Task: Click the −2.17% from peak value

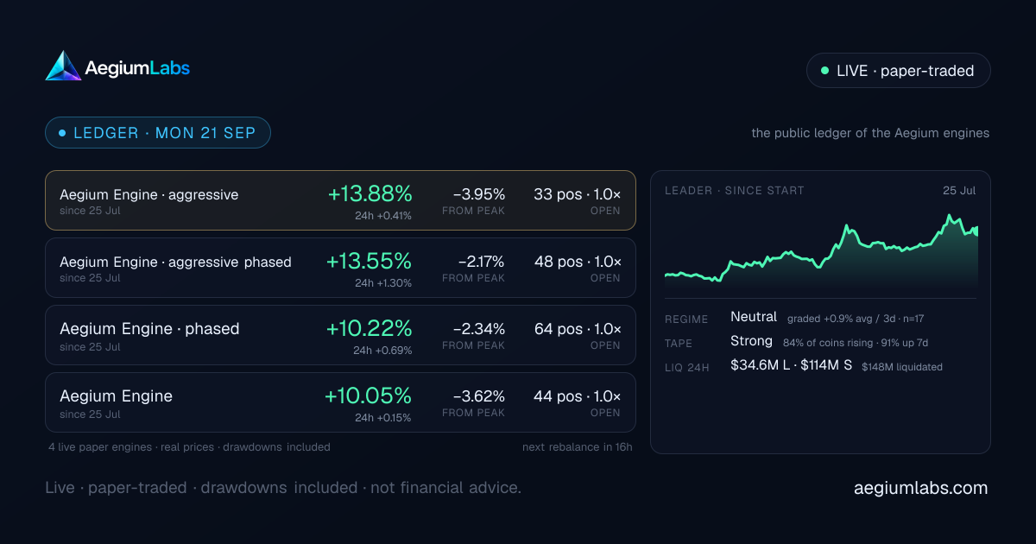Action: click(478, 262)
